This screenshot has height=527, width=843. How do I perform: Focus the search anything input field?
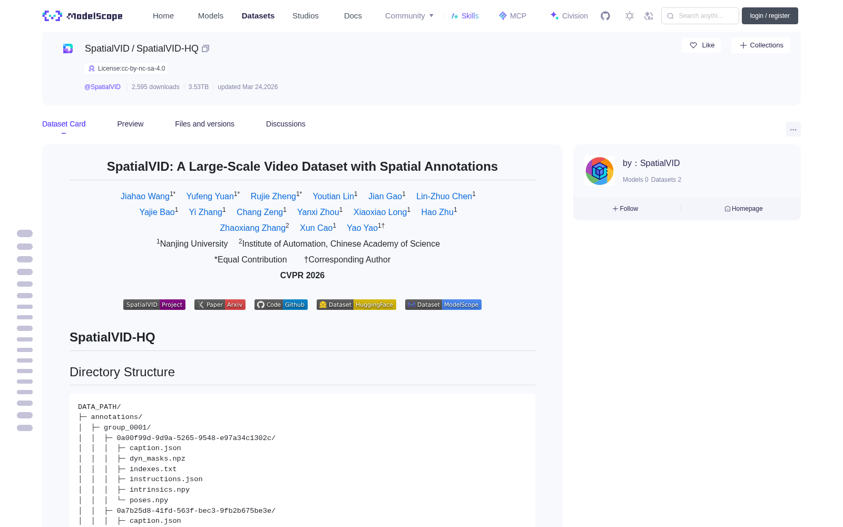[x=700, y=16]
